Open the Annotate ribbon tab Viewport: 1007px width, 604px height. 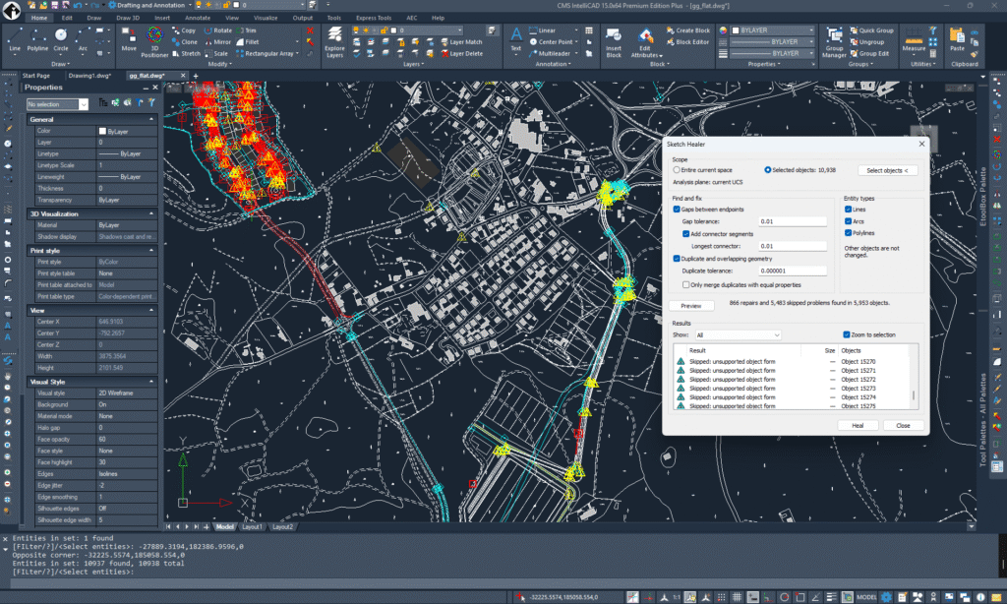197,18
